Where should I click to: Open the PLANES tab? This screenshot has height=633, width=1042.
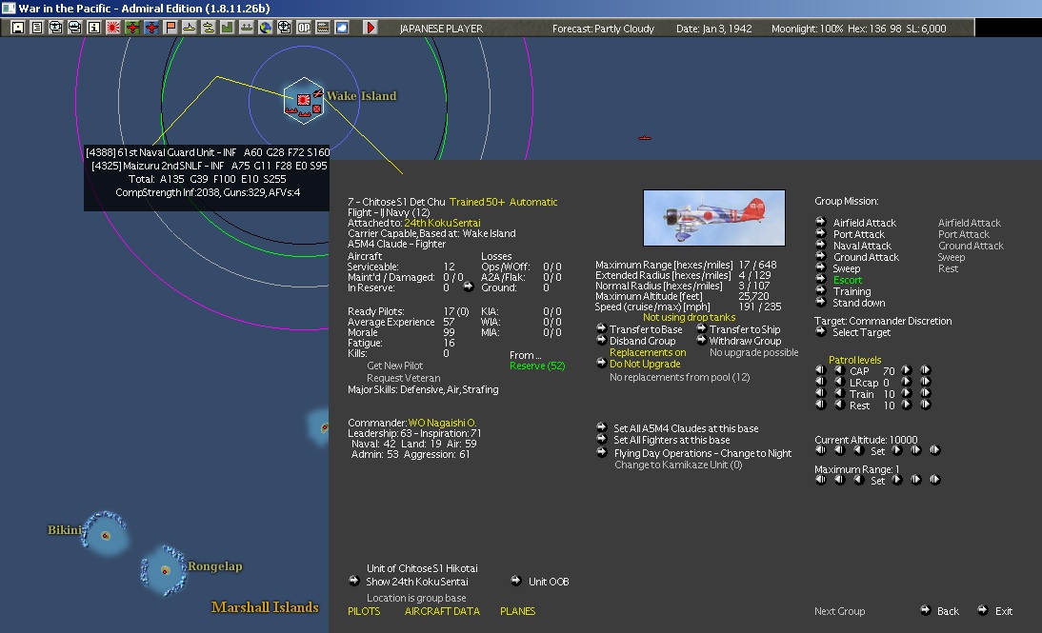[x=518, y=611]
